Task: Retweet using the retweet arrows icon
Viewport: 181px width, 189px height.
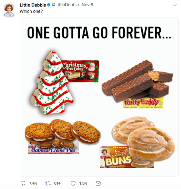Action: pos(48,183)
